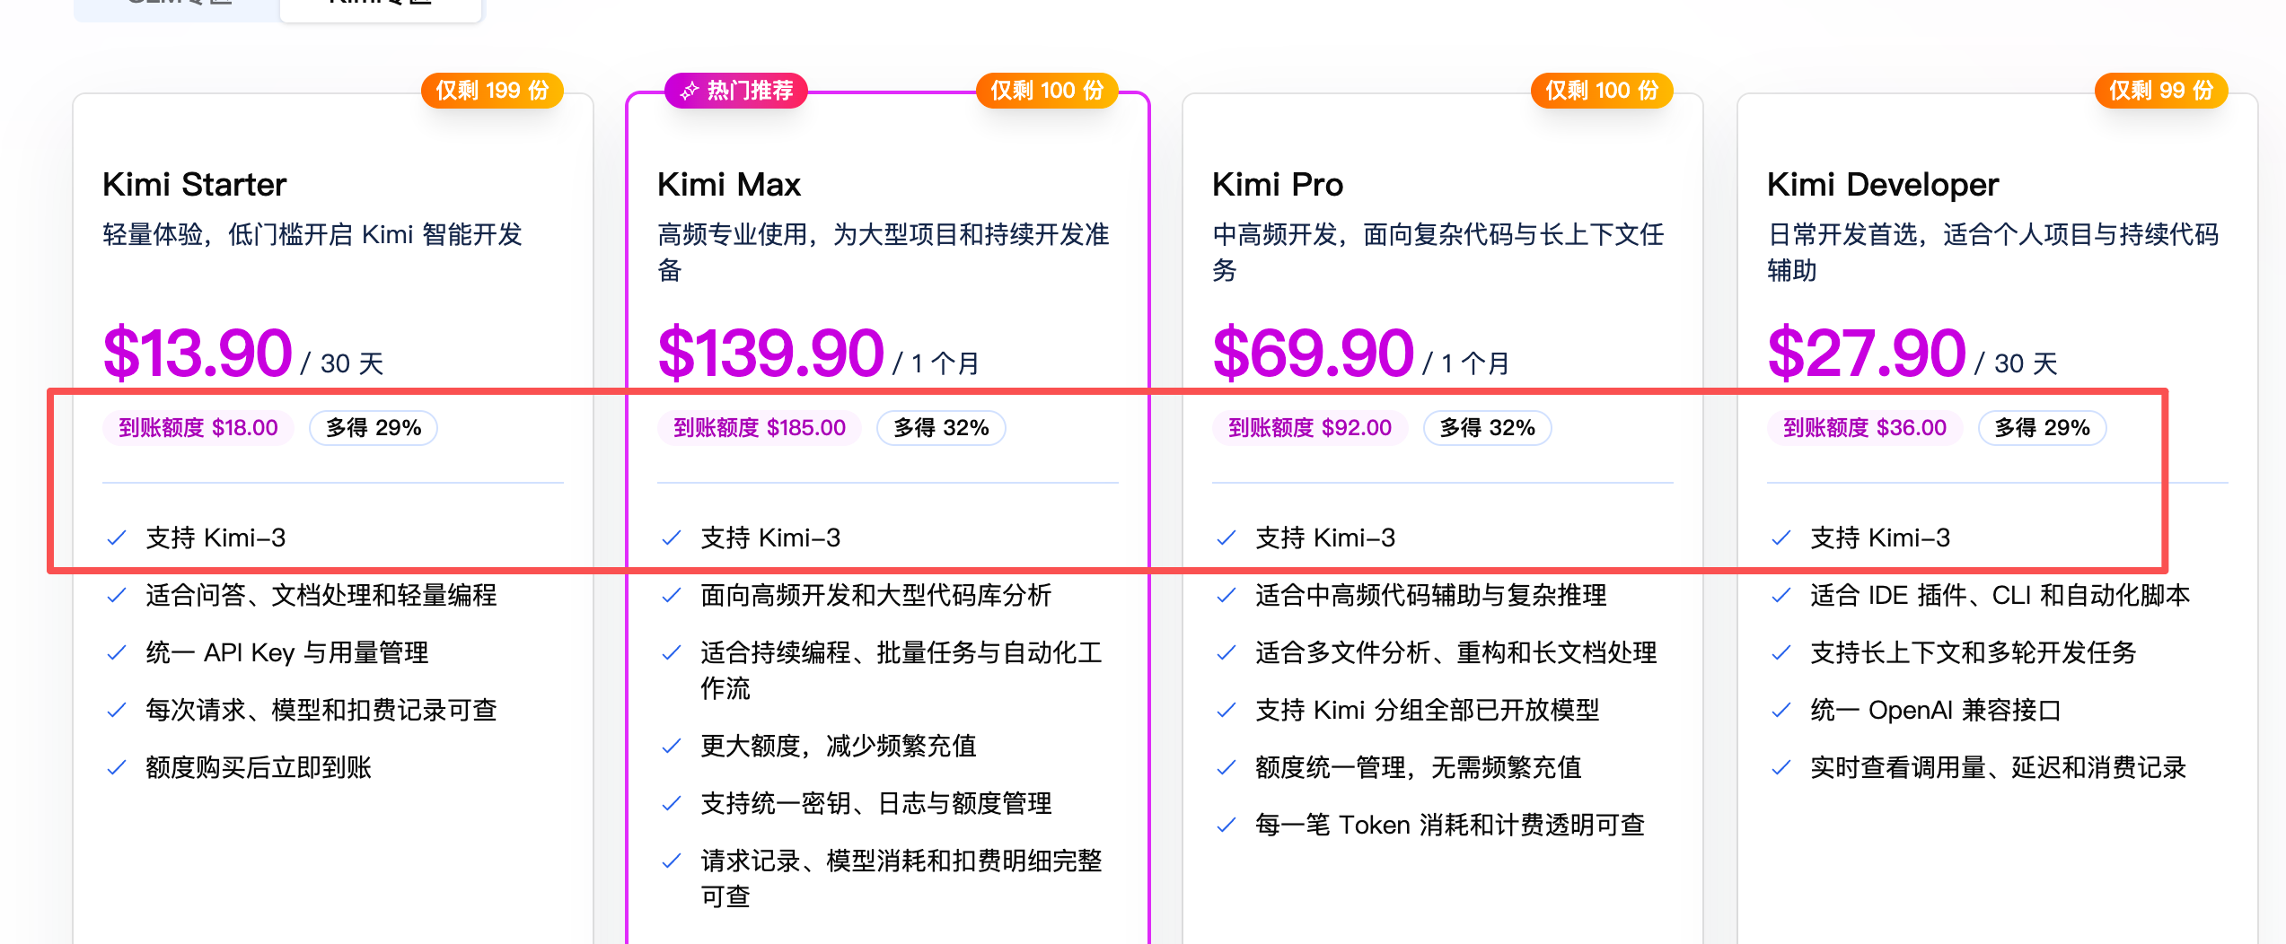
Task: Click the checkmark beside 支持长上下文和多轮开发任务
Action: (1781, 653)
